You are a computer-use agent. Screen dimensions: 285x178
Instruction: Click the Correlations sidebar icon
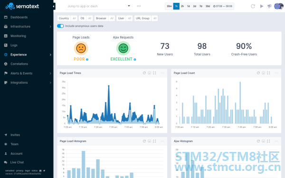[x=6, y=64]
